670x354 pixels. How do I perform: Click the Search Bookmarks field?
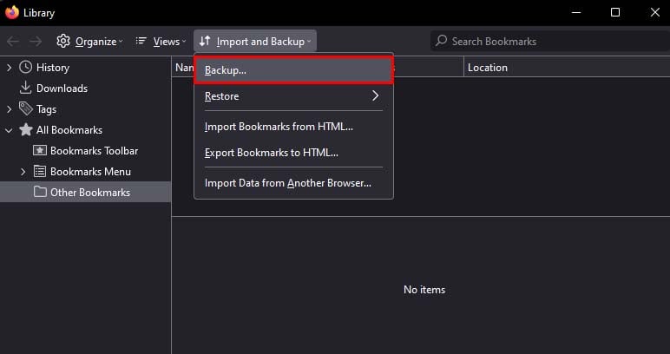[547, 41]
